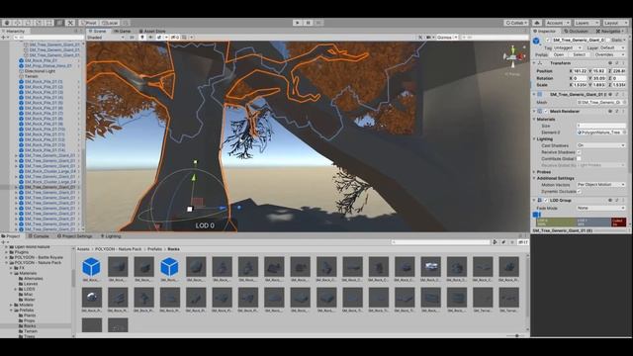Open the Collab dropdown

[x=516, y=23]
